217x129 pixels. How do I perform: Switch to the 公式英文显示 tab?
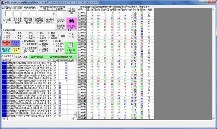coord(21,57)
